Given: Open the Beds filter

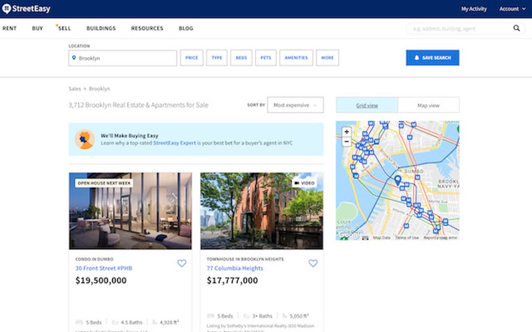Looking at the screenshot, I should tap(241, 58).
